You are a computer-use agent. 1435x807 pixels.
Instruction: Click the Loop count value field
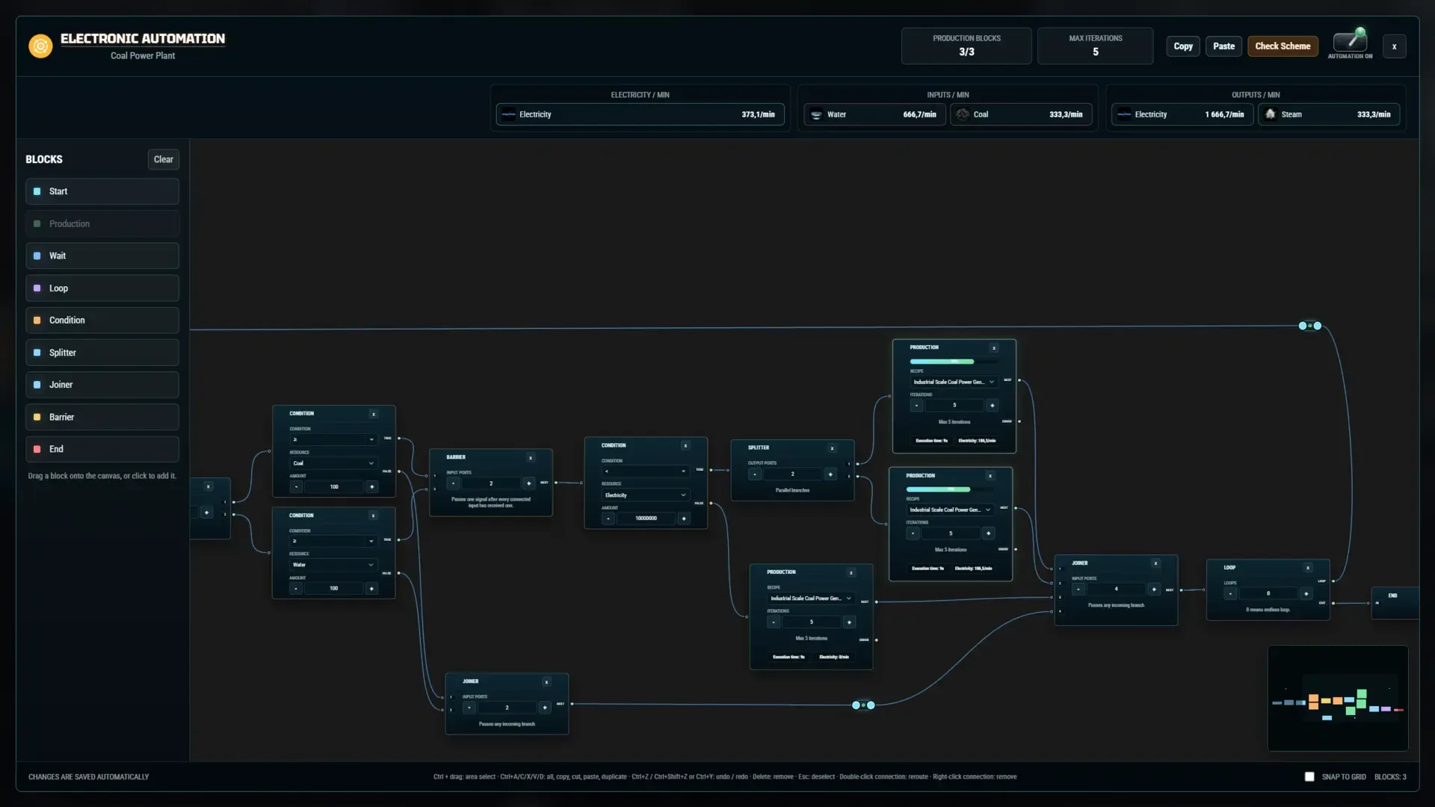tap(1268, 593)
